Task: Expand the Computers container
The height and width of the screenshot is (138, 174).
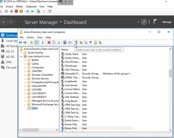Action: pyautogui.click(x=25, y=68)
